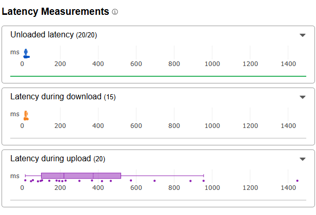Screen dimensions: 316x215
Task: Click the Latency during upload (20) title
Action: point(57,159)
